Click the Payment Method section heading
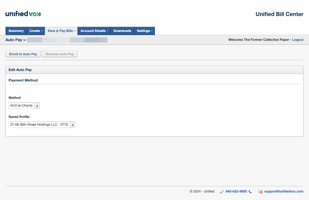The image size is (309, 200). coord(23,80)
